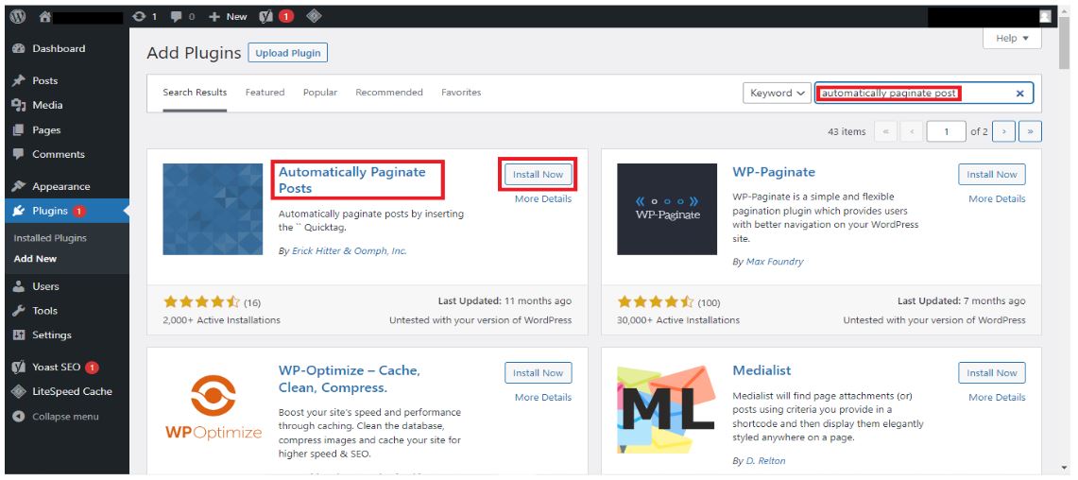Click the Pages icon in sidebar
This screenshot has width=1078, height=480.
click(19, 130)
